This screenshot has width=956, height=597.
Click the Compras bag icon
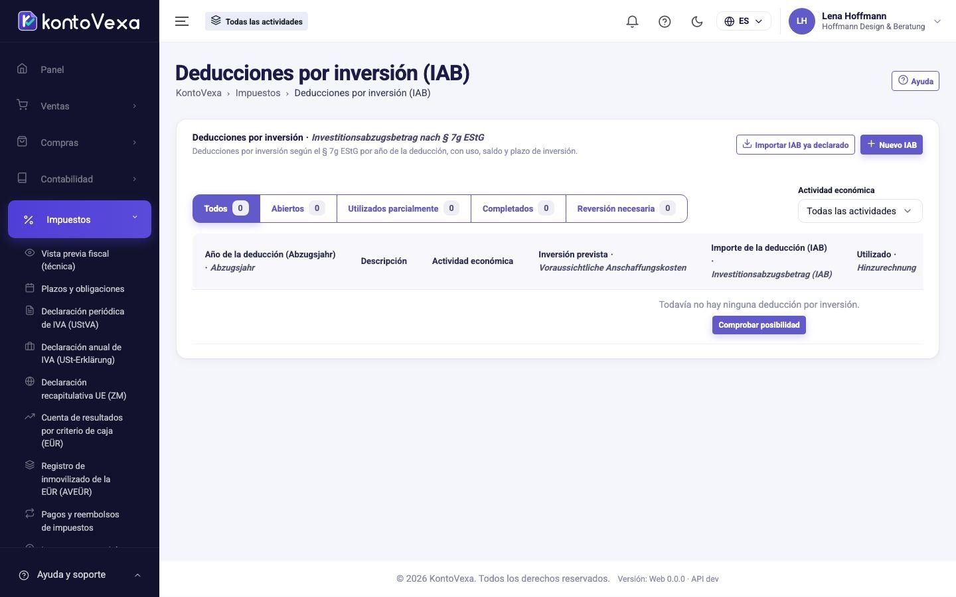pyautogui.click(x=22, y=141)
